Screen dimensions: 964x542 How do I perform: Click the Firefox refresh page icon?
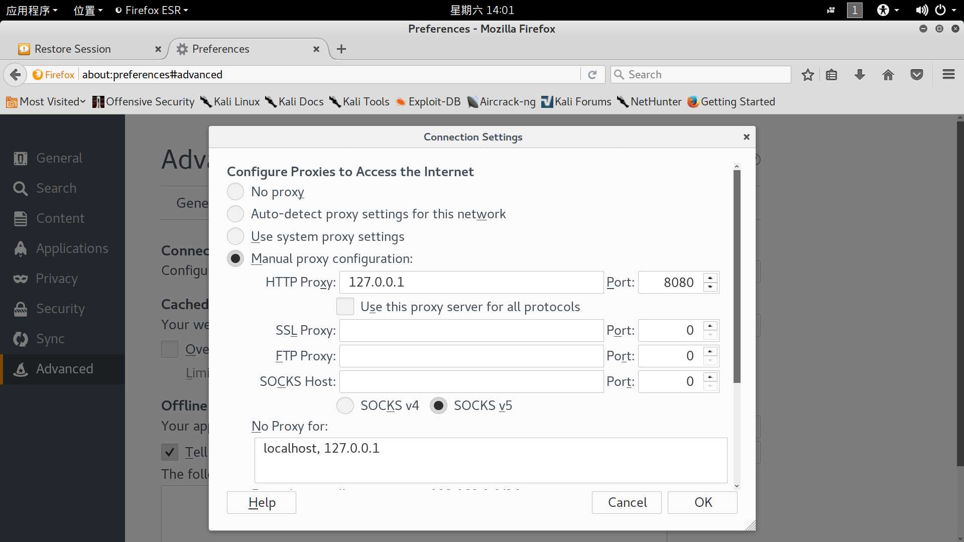pos(592,74)
